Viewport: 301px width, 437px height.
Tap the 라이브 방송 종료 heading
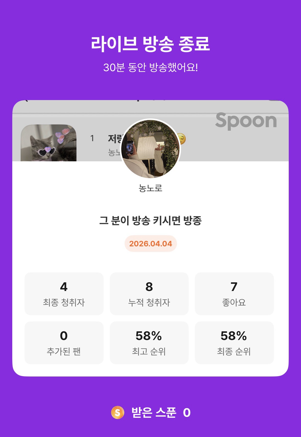[x=150, y=44]
